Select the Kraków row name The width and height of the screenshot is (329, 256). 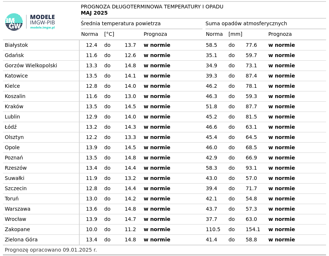pyautogui.click(x=14, y=106)
